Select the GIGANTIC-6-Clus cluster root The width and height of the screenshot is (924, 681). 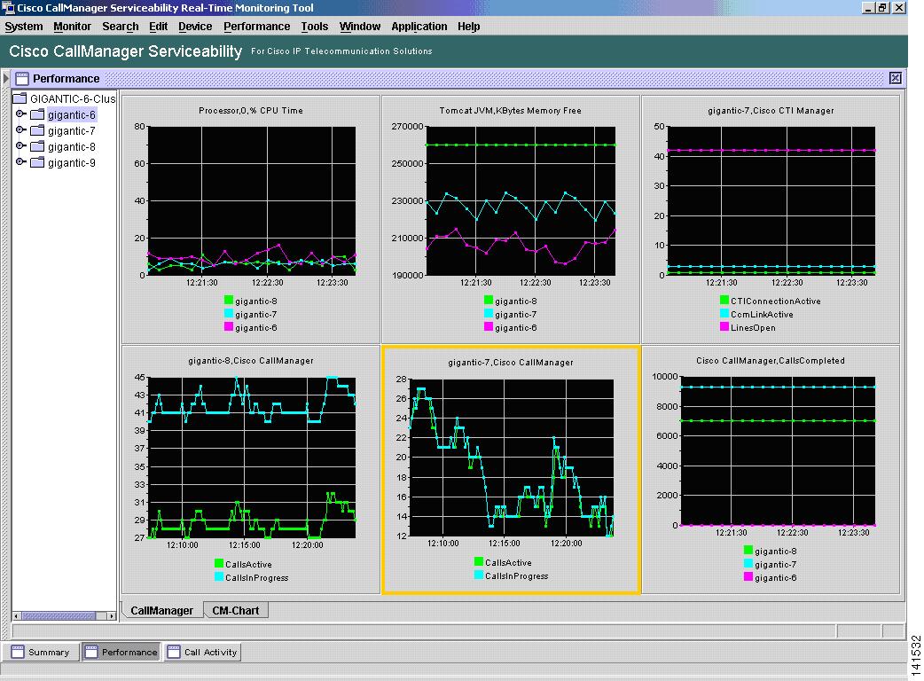click(x=73, y=99)
